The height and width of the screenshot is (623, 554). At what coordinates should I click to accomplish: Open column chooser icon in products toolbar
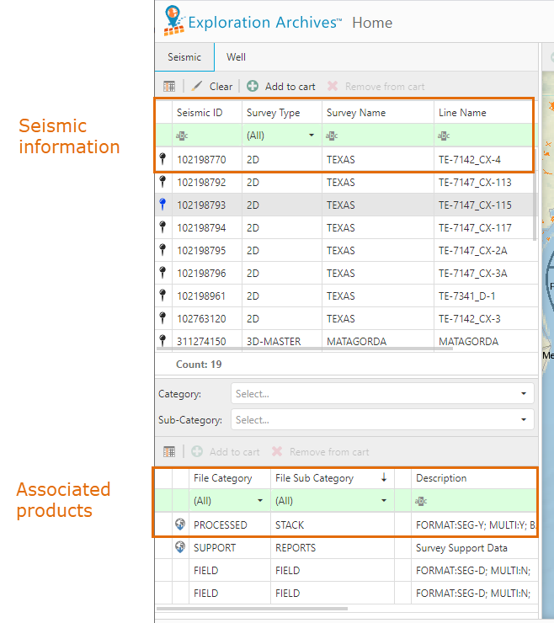[169, 452]
